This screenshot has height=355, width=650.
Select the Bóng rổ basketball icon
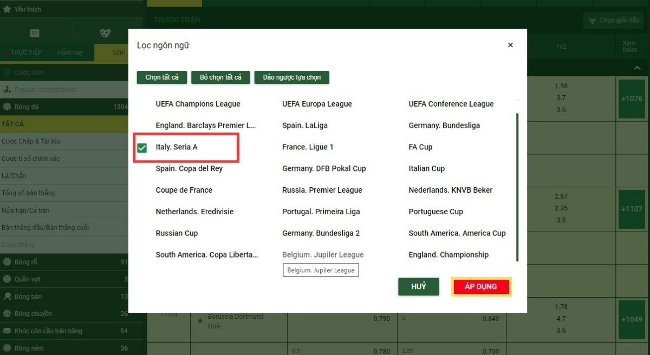pos(7,262)
